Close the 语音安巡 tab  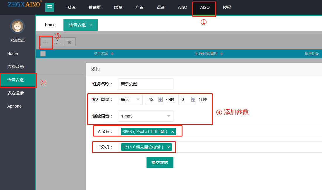[91, 25]
